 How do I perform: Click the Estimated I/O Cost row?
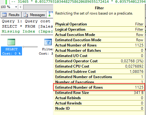pos(99,56)
